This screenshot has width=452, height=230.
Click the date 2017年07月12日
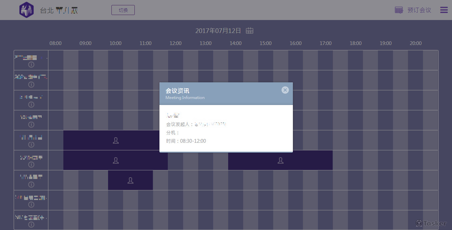pos(218,31)
